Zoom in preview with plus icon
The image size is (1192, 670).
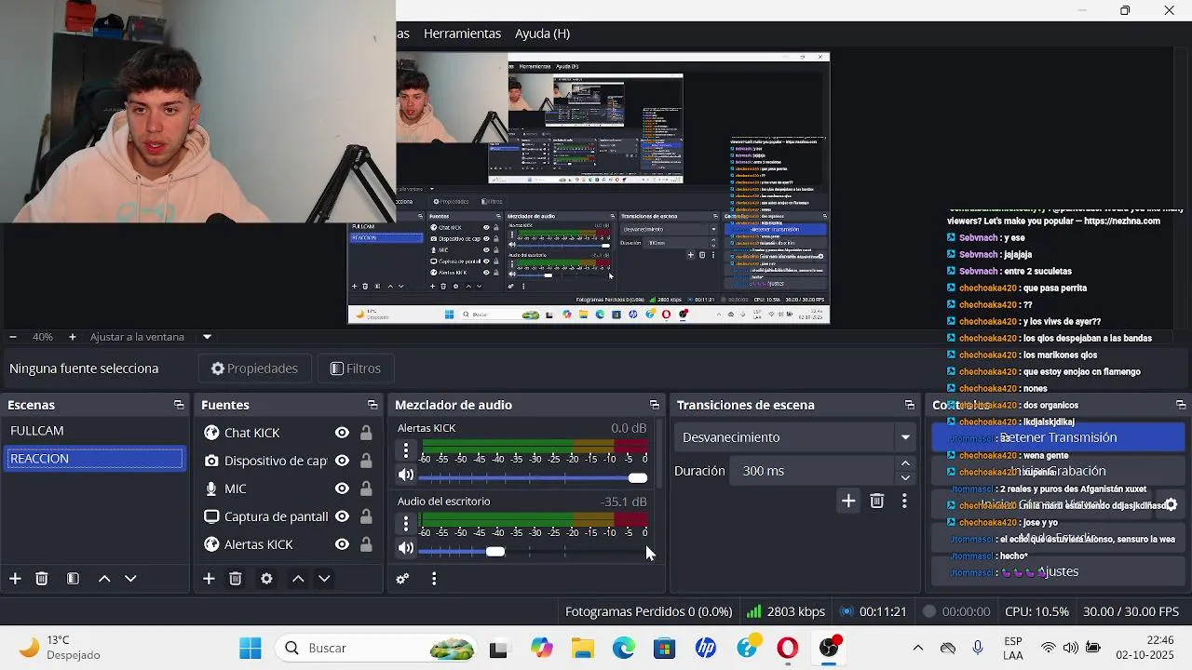[72, 337]
